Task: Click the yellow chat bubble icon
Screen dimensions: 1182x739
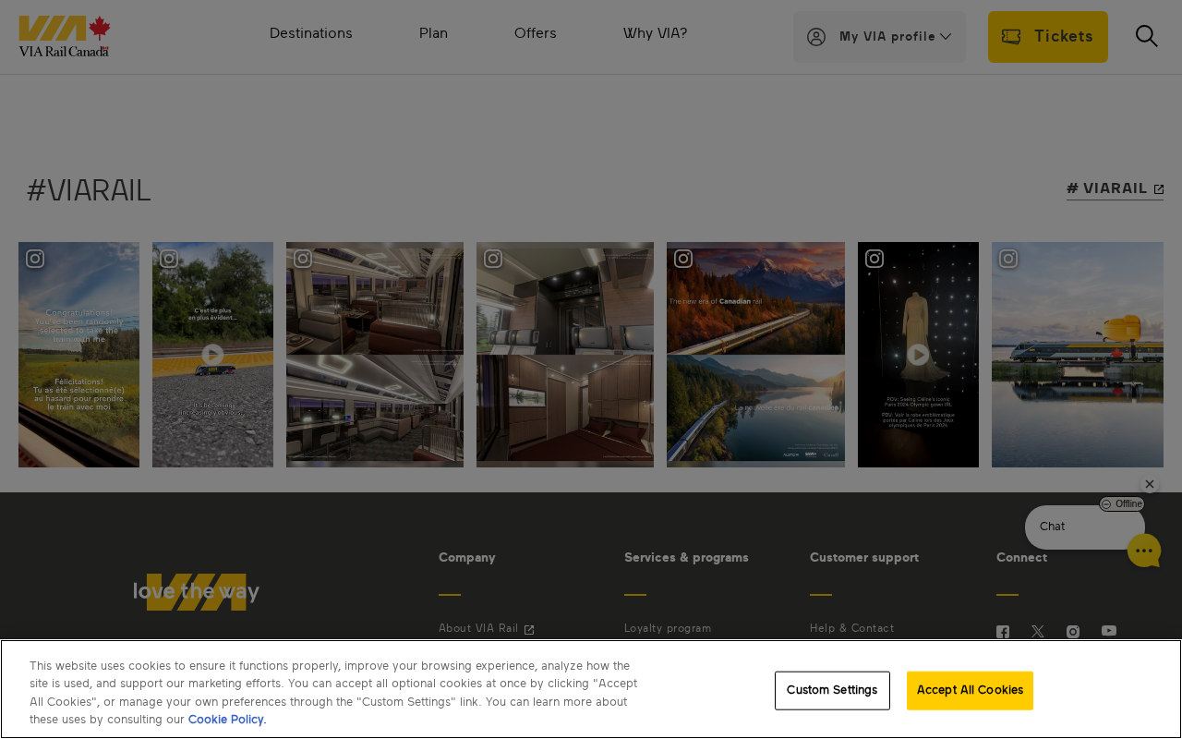Action: [x=1144, y=551]
